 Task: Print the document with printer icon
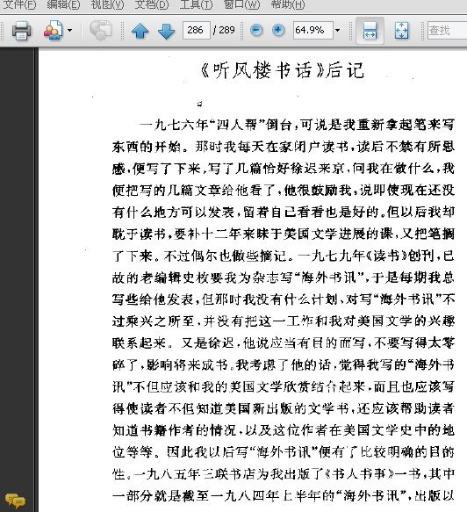[x=22, y=31]
